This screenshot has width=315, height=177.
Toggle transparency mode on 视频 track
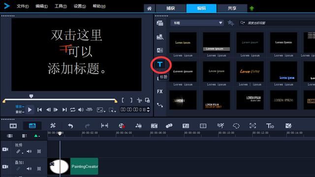[x=39, y=151]
